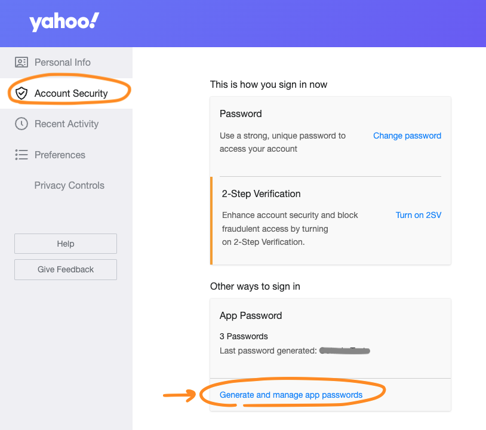Open Generate and manage app passwords
Image resolution: width=486 pixels, height=430 pixels.
point(291,395)
